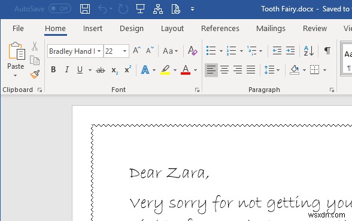Customize Quick Access Toolbar arrow
This screenshot has width=352, height=221.
pyautogui.click(x=192, y=9)
